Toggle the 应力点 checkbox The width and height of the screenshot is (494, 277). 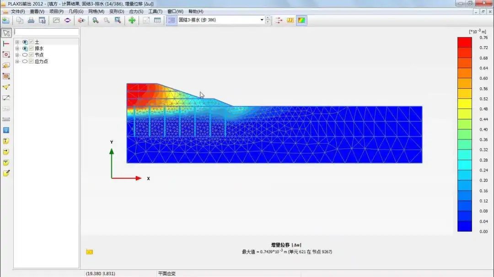(31, 61)
